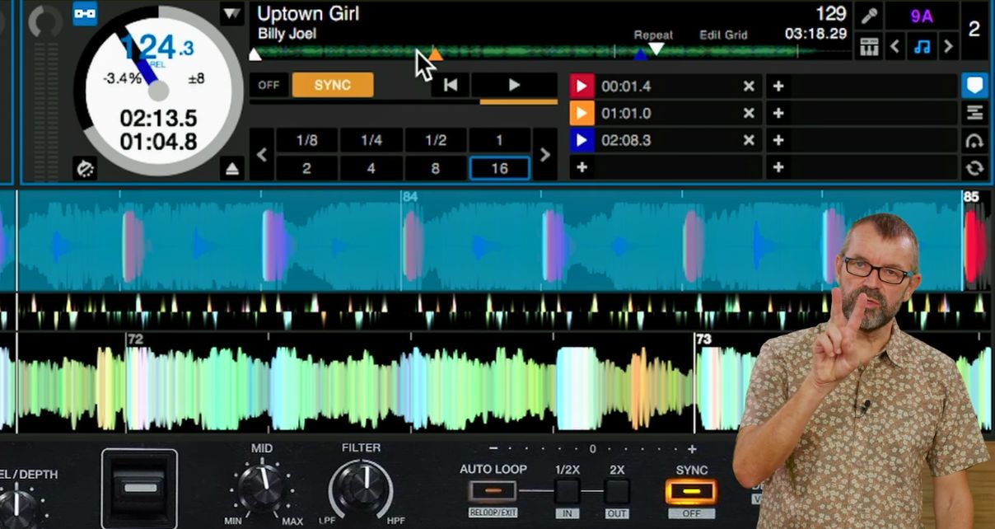
Task: Click the microphone icon
Action: pos(869,15)
